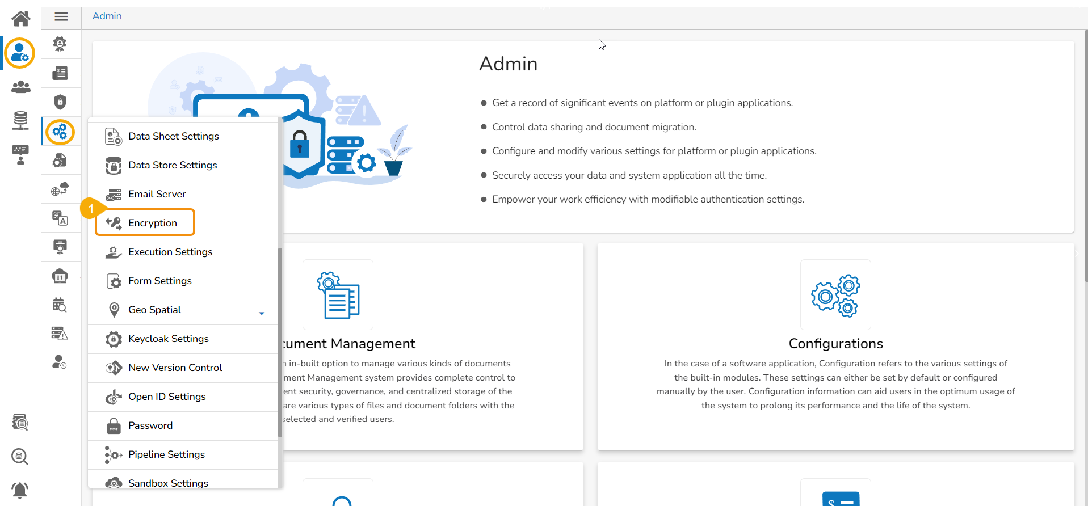Open the globe cloud sync icon
The image size is (1088, 506).
click(60, 189)
